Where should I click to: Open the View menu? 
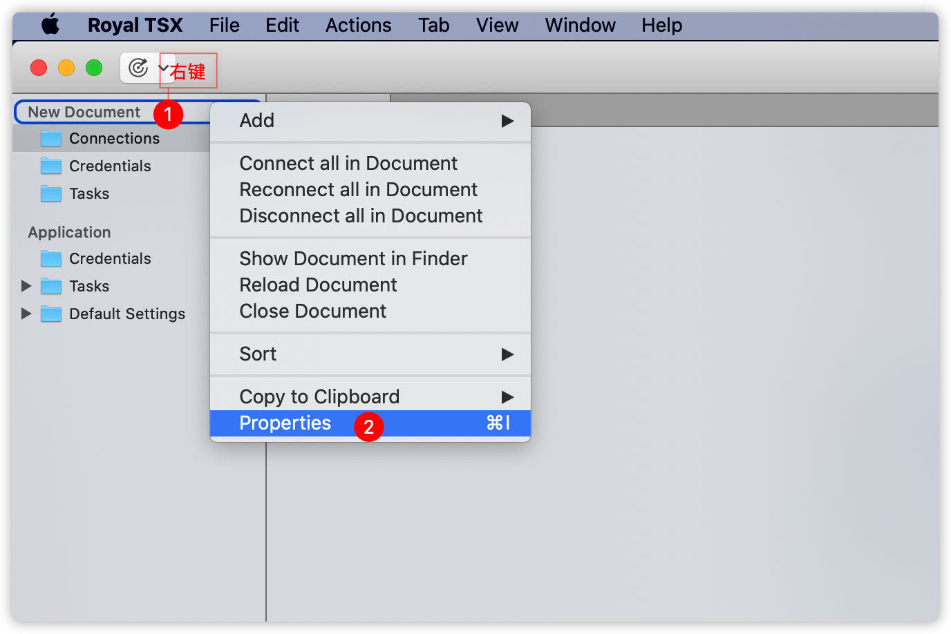[x=497, y=26]
